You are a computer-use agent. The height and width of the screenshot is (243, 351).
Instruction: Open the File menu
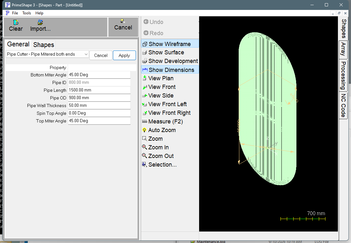[15, 13]
